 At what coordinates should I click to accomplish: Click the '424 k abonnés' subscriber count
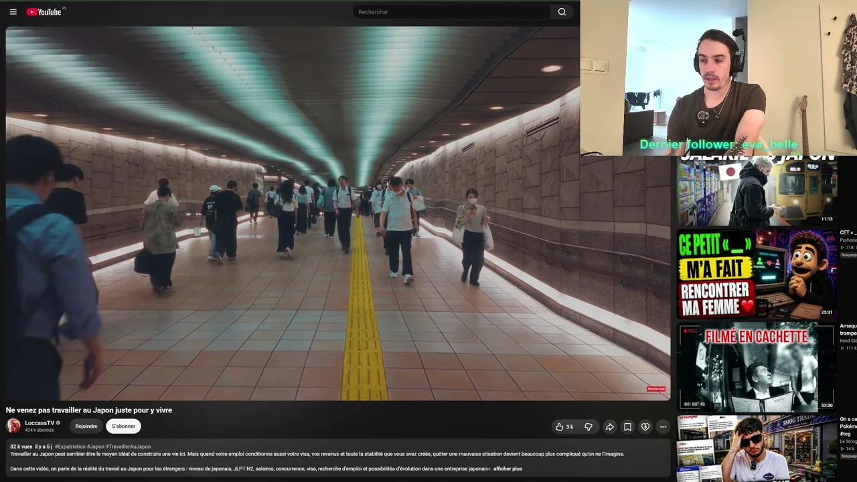click(40, 430)
